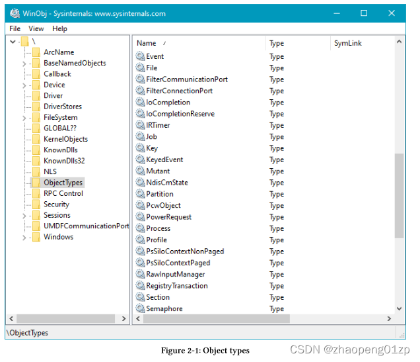Click the highlighted ObjectTypes folder

(x=57, y=183)
